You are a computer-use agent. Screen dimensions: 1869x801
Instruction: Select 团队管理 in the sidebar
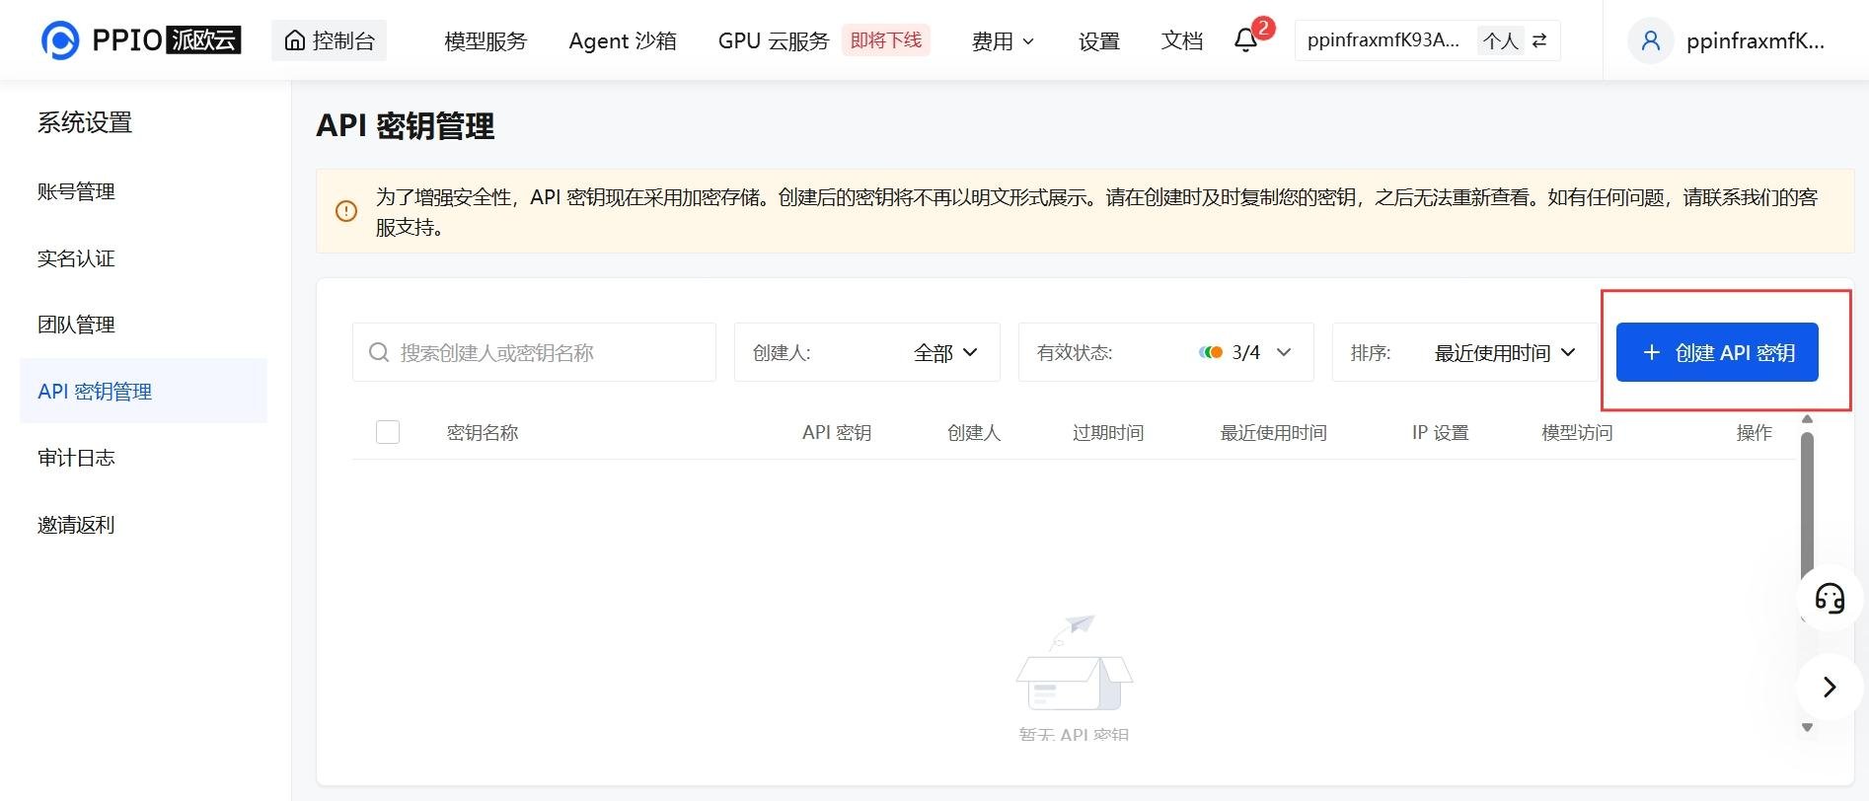(x=76, y=325)
